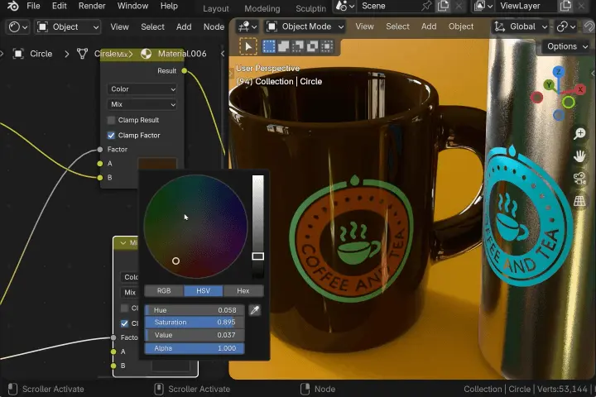Viewport: 596px width, 397px height.
Task: Select the tweak select tool icon
Action: coord(248,46)
